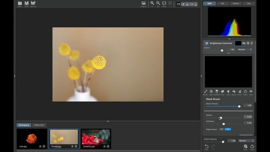
Task: Turn Edge Aware Off
Action: (221, 129)
